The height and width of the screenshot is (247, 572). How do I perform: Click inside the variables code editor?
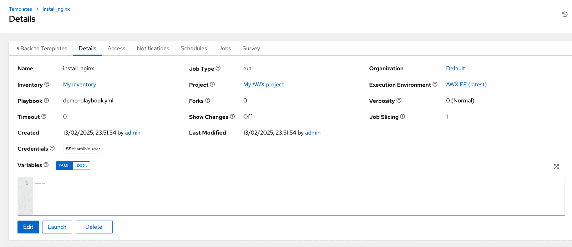299,196
